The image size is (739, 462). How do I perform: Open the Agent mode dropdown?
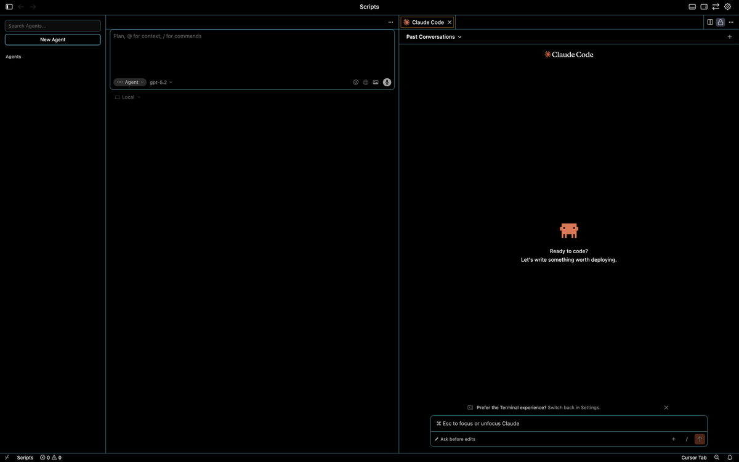pyautogui.click(x=130, y=82)
